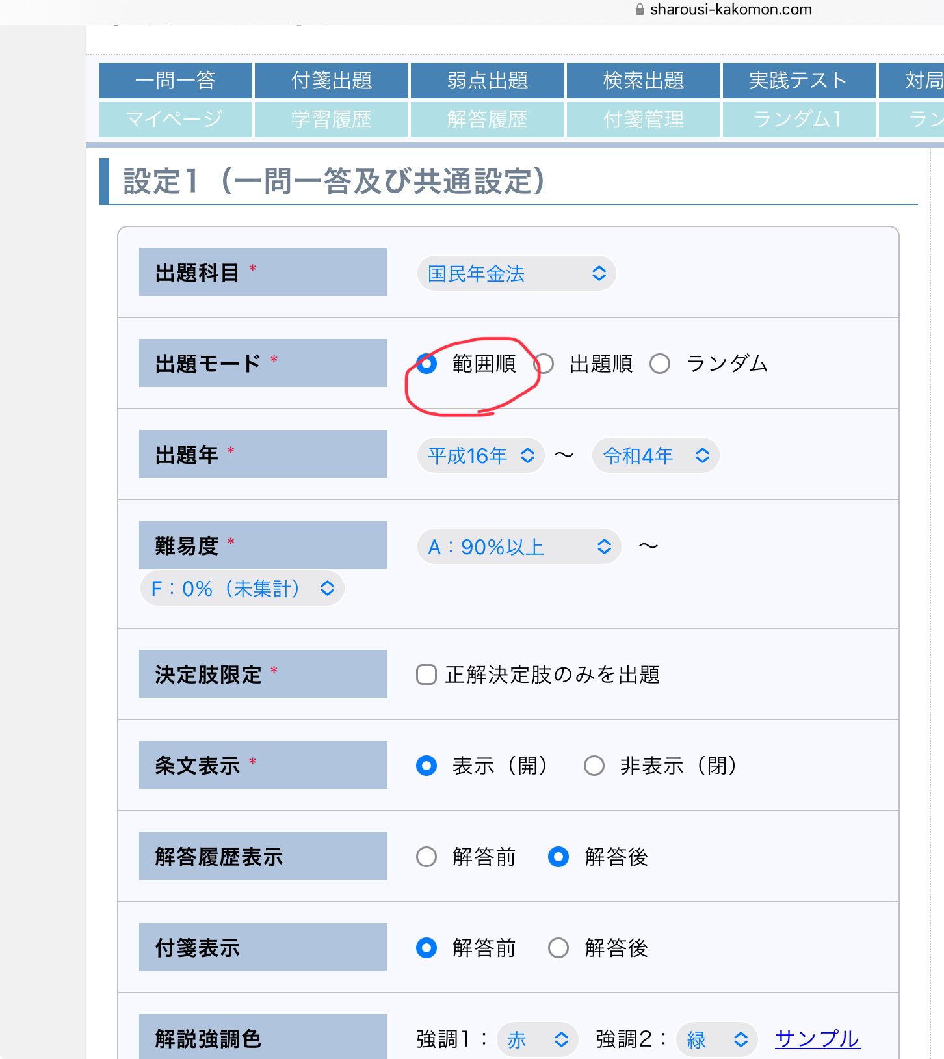The height and width of the screenshot is (1059, 944).
Task: Select 解答後 for 付箋表示
Action: [x=558, y=948]
